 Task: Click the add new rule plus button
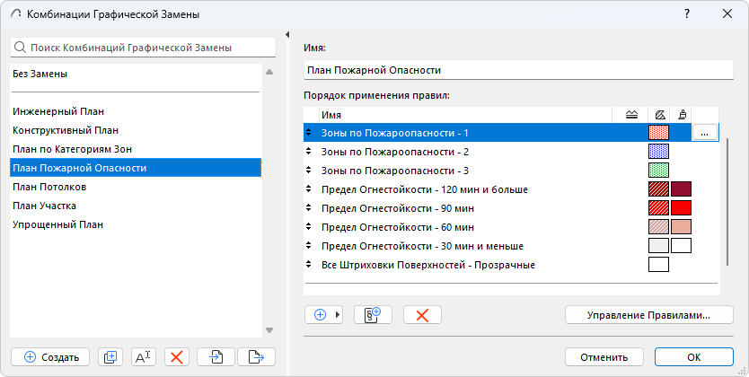click(x=319, y=314)
